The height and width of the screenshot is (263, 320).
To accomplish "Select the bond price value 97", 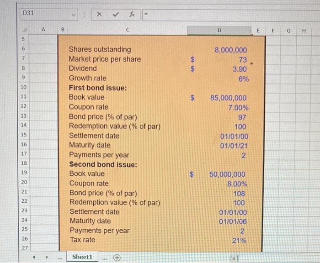I will tap(242, 117).
